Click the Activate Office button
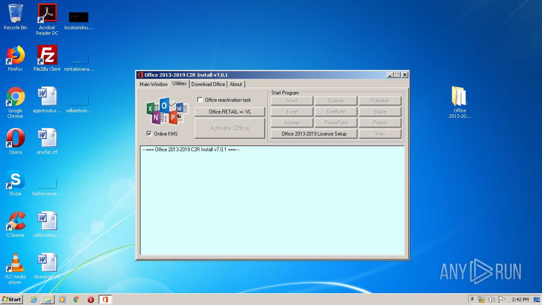 coord(230,128)
